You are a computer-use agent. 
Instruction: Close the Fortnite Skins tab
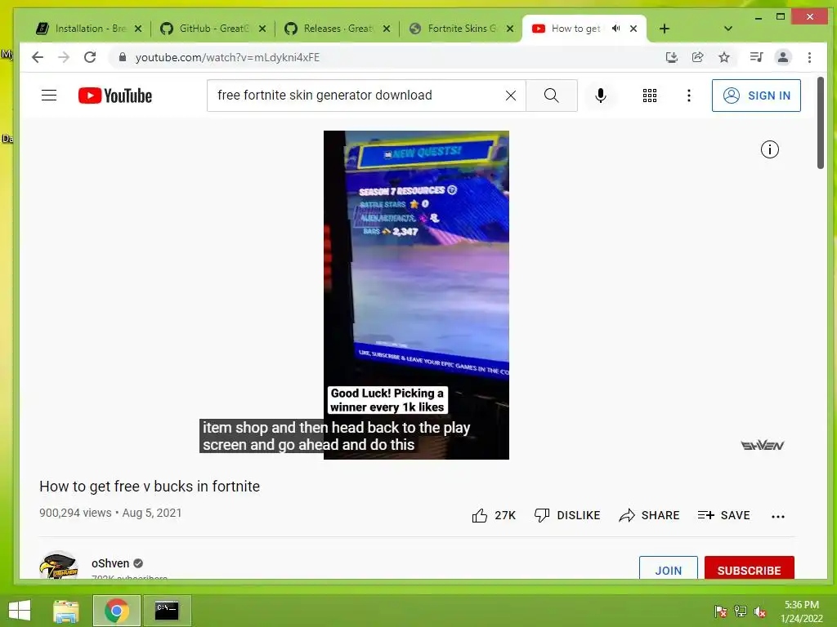[x=510, y=29]
